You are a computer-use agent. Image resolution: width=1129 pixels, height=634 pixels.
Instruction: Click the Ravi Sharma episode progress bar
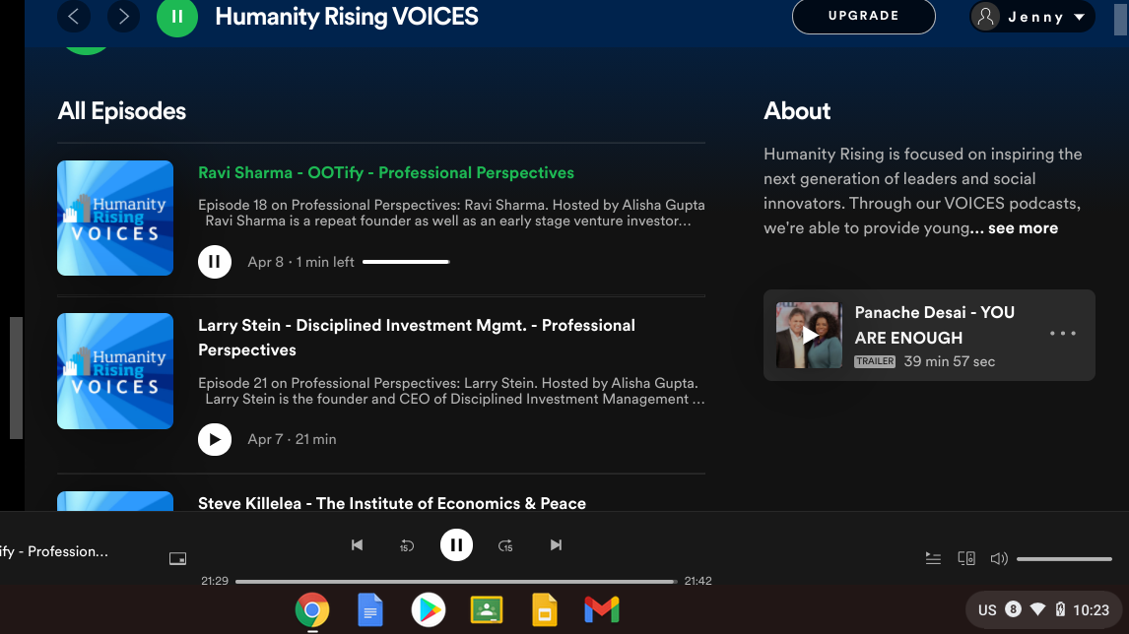(x=406, y=262)
